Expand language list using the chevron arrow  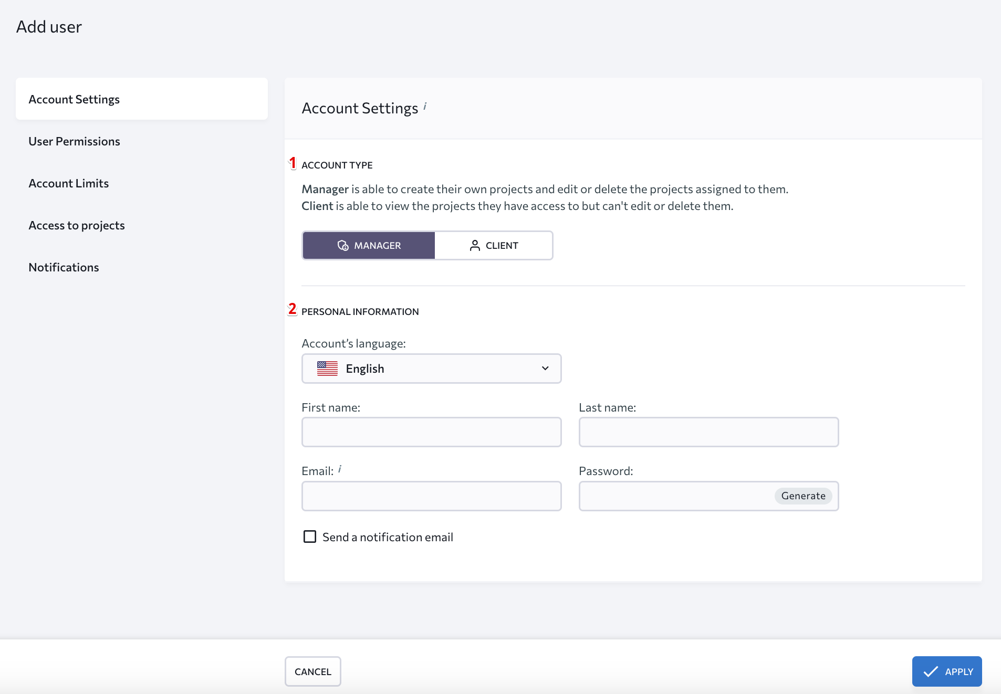(545, 369)
